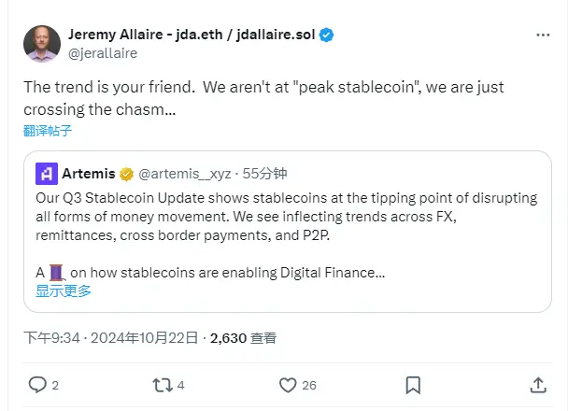Open the three-dot more options menu

[x=543, y=35]
